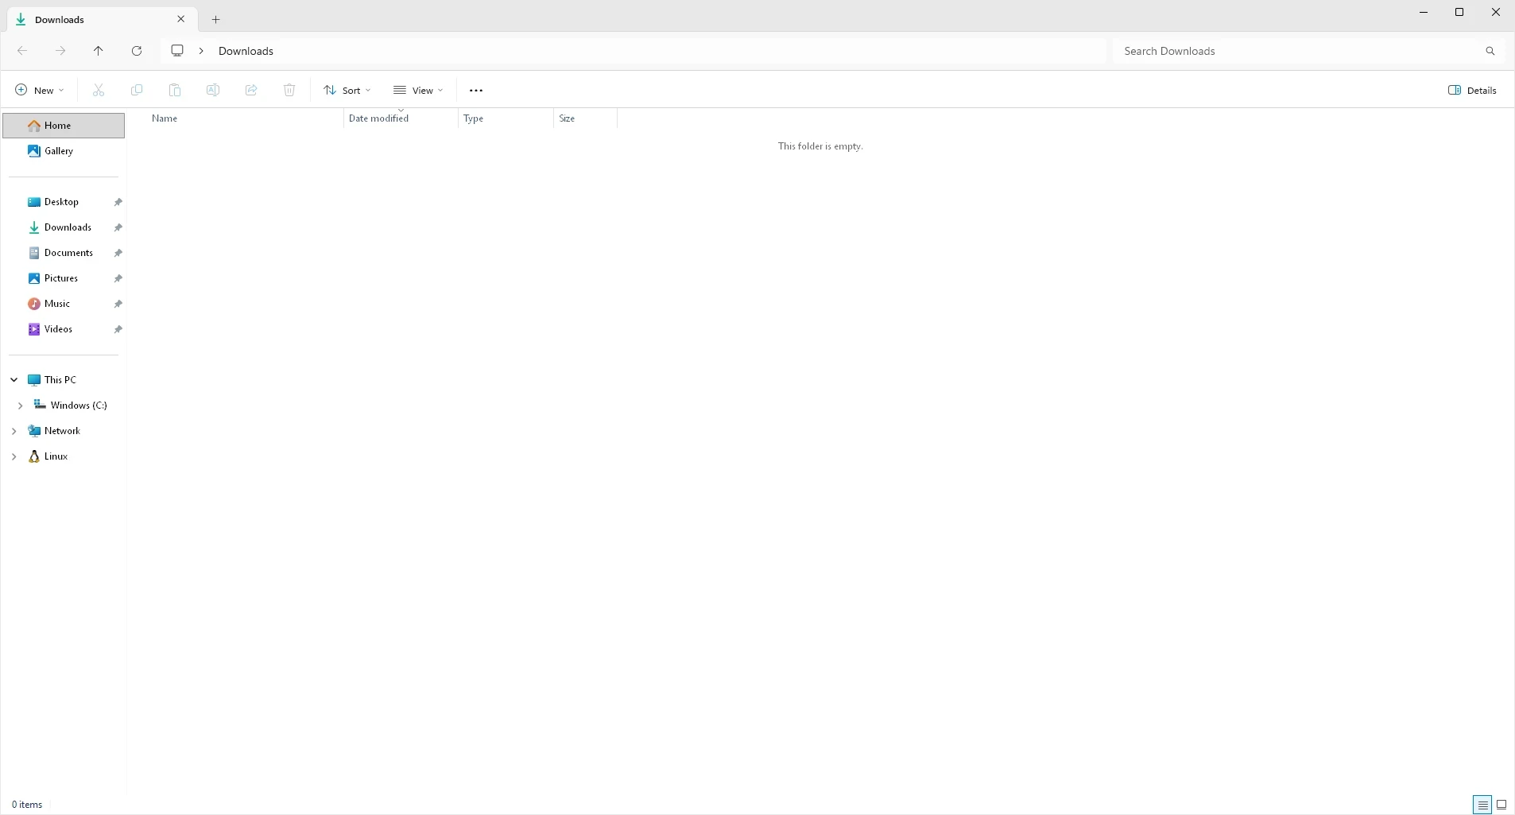Image resolution: width=1515 pixels, height=815 pixels.
Task: Expand the Linux tree node
Action: point(14,456)
